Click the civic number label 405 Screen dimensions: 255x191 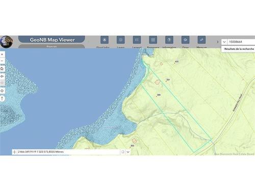[177, 62]
